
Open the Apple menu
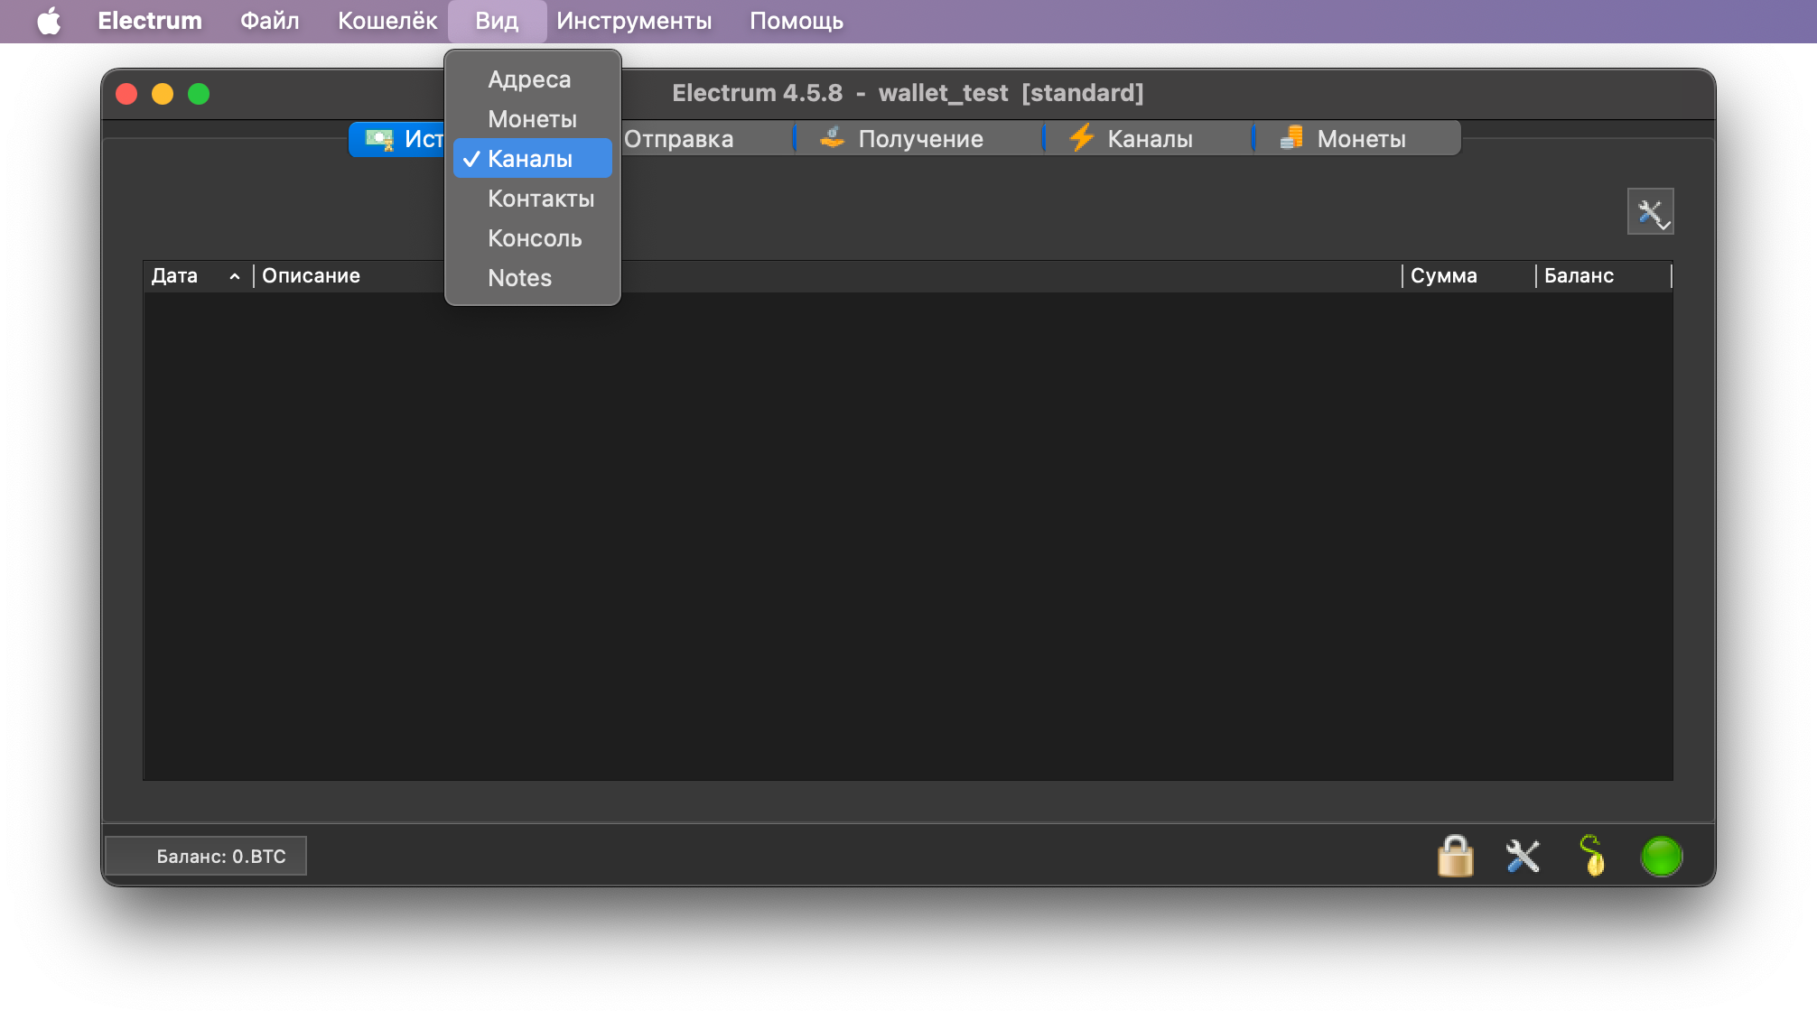49,21
